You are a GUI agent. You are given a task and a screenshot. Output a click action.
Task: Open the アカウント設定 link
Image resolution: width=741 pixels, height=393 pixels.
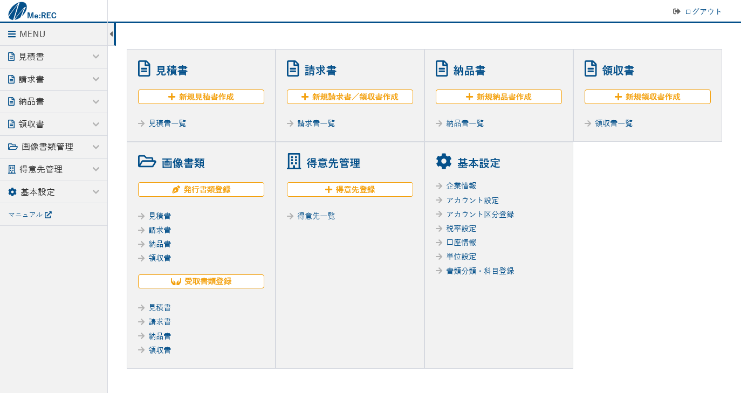(472, 200)
